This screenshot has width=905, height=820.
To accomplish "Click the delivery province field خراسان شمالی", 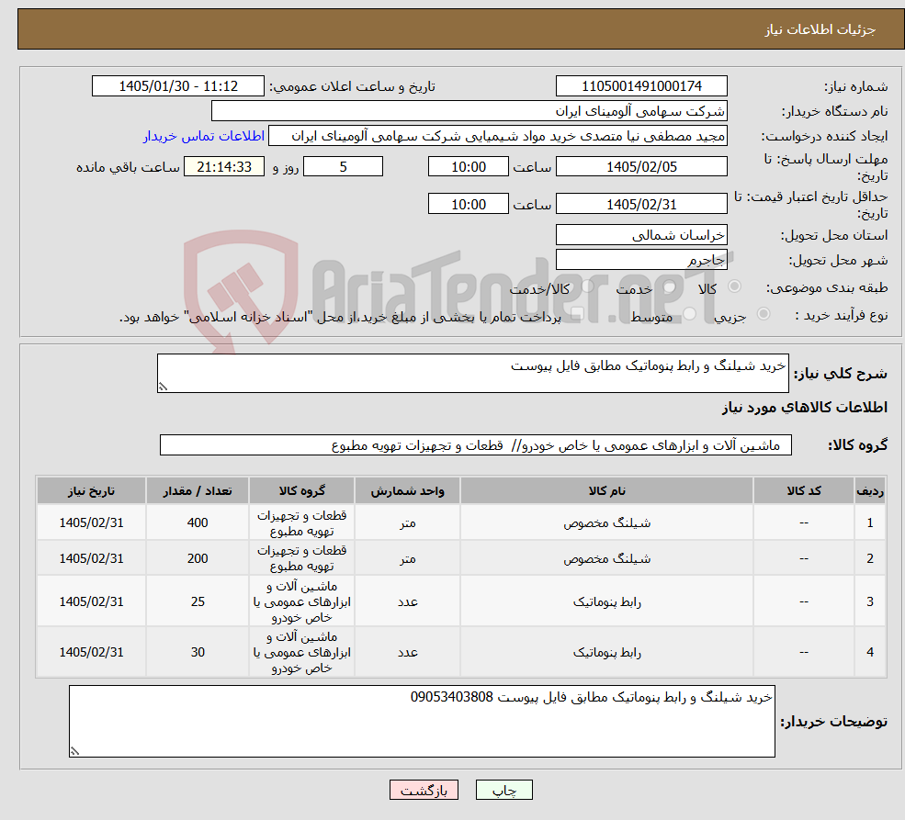I will pos(641,235).
